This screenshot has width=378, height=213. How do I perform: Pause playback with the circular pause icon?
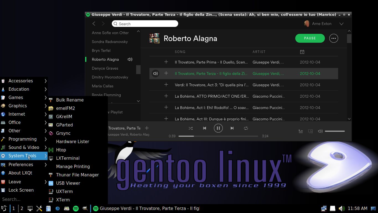[x=218, y=128]
